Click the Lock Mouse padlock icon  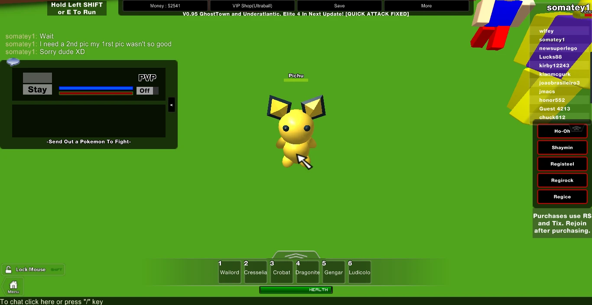(x=8, y=270)
